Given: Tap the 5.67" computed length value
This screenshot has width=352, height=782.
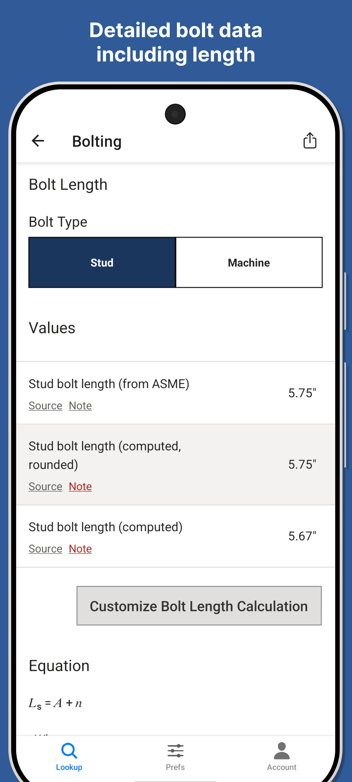Looking at the screenshot, I should pos(302,536).
